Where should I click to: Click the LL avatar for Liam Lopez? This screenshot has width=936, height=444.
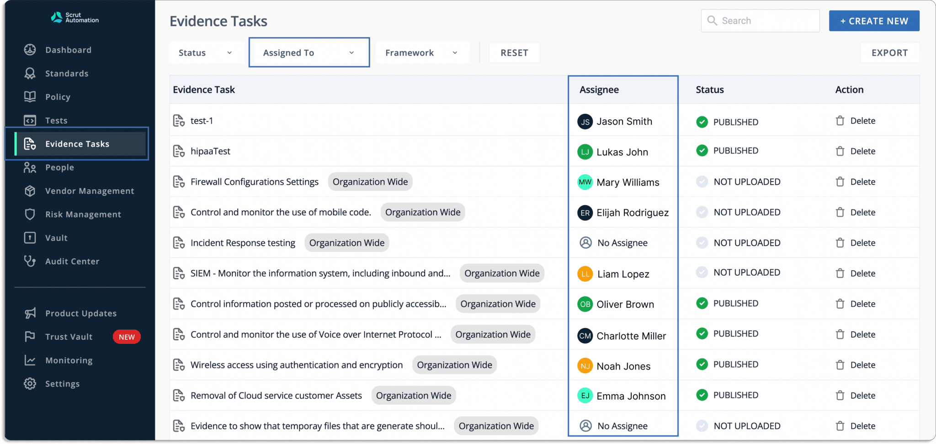tap(585, 274)
